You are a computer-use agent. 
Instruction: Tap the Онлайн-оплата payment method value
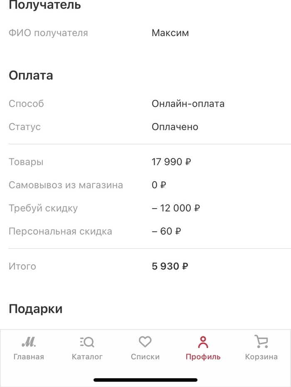pos(188,104)
